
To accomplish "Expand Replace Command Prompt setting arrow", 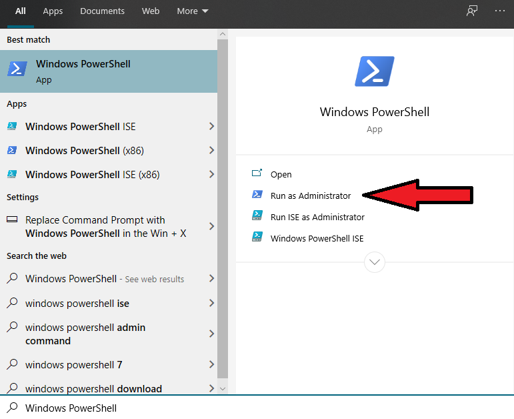I will [x=212, y=226].
